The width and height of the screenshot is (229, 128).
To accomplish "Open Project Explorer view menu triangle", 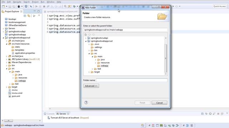I will click(39, 15).
